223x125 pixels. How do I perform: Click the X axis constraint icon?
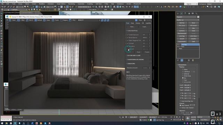127,7
